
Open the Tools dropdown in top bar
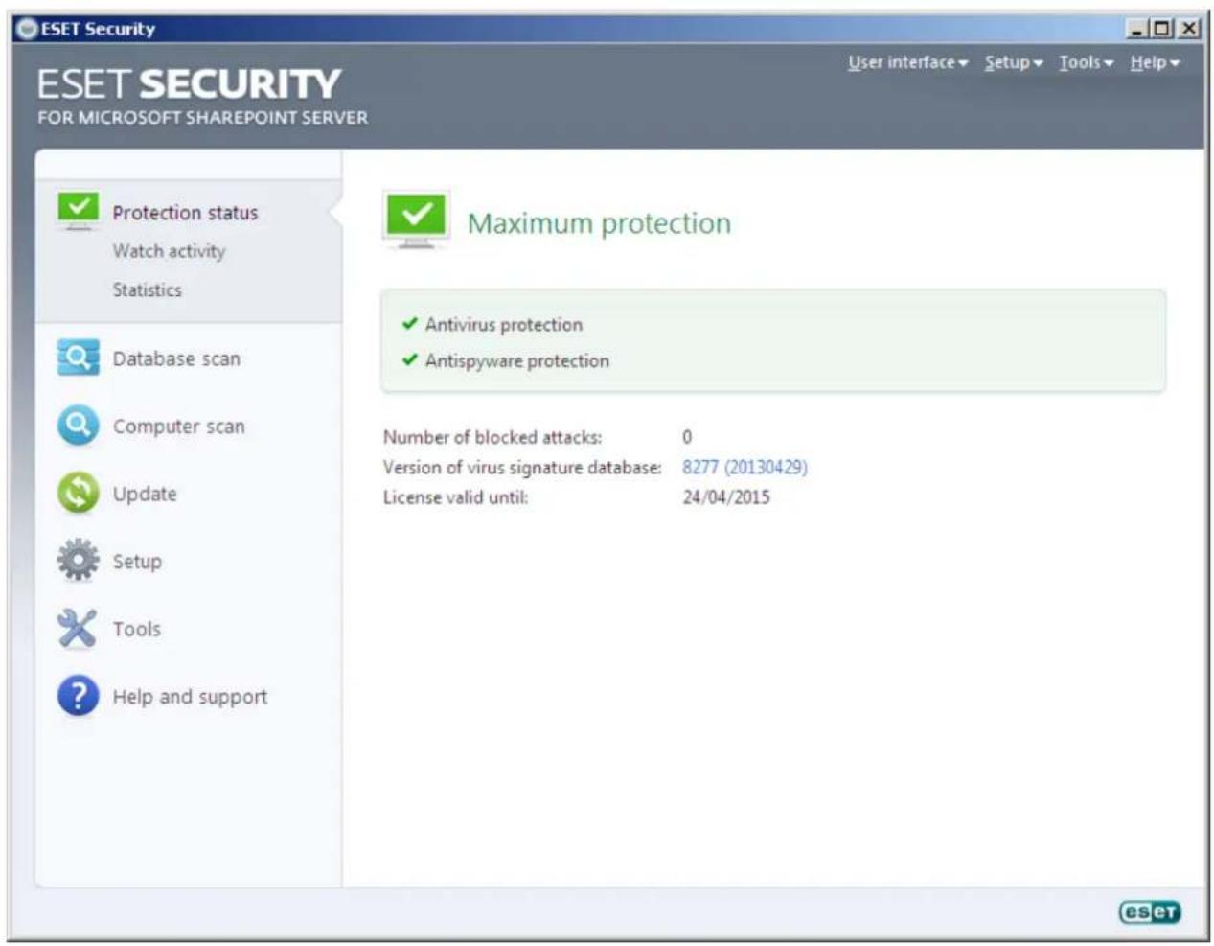[x=1086, y=62]
